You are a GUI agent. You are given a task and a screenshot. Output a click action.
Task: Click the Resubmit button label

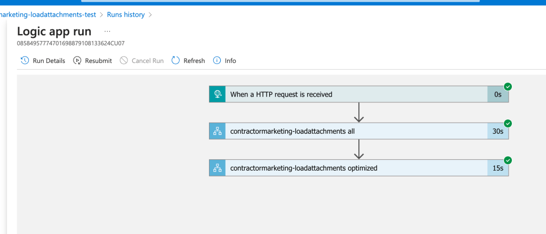(x=99, y=61)
